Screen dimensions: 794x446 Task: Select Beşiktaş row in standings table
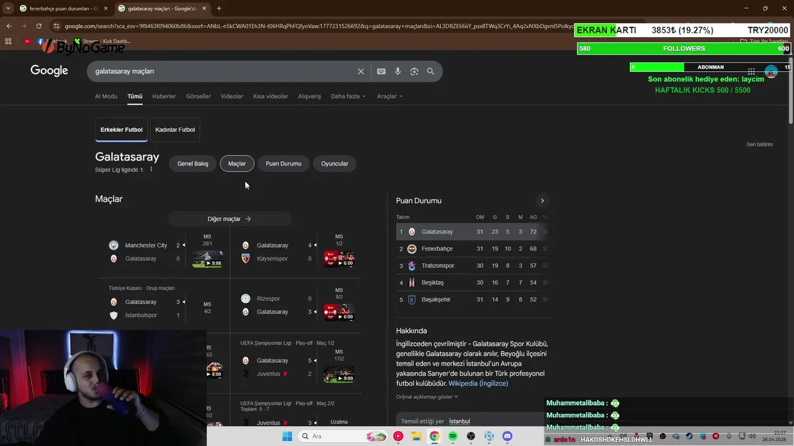coord(473,282)
